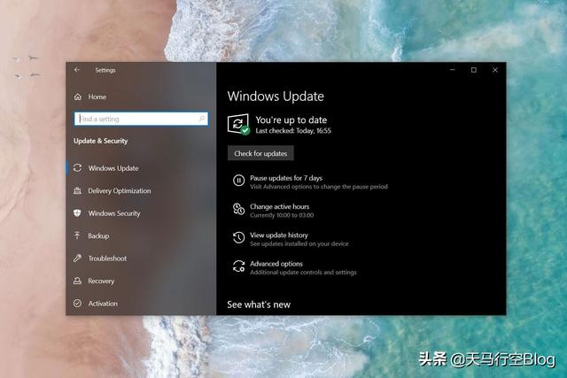The width and height of the screenshot is (567, 378).
Task: Click the active hours clock icon
Action: coord(238,209)
